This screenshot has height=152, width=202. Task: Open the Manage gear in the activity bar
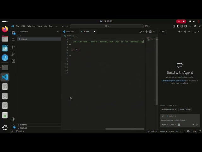pos(13,126)
